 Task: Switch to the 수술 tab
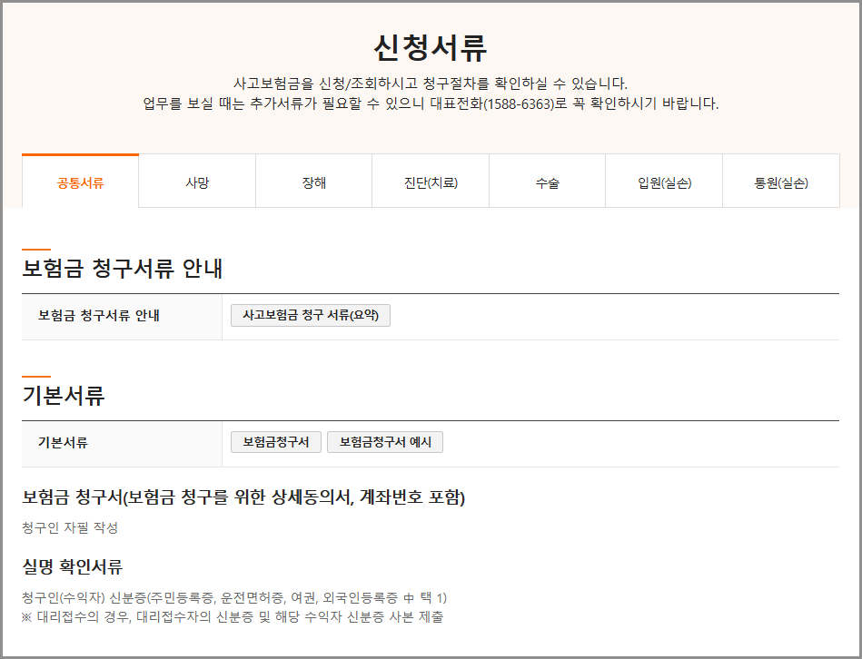click(x=546, y=181)
